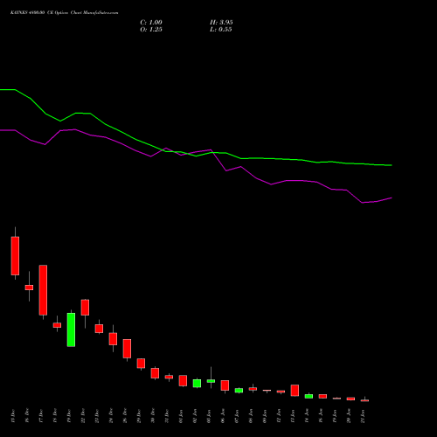Click the "07 Jan" date axis label
The image size is (437, 437).
[x=237, y=416]
